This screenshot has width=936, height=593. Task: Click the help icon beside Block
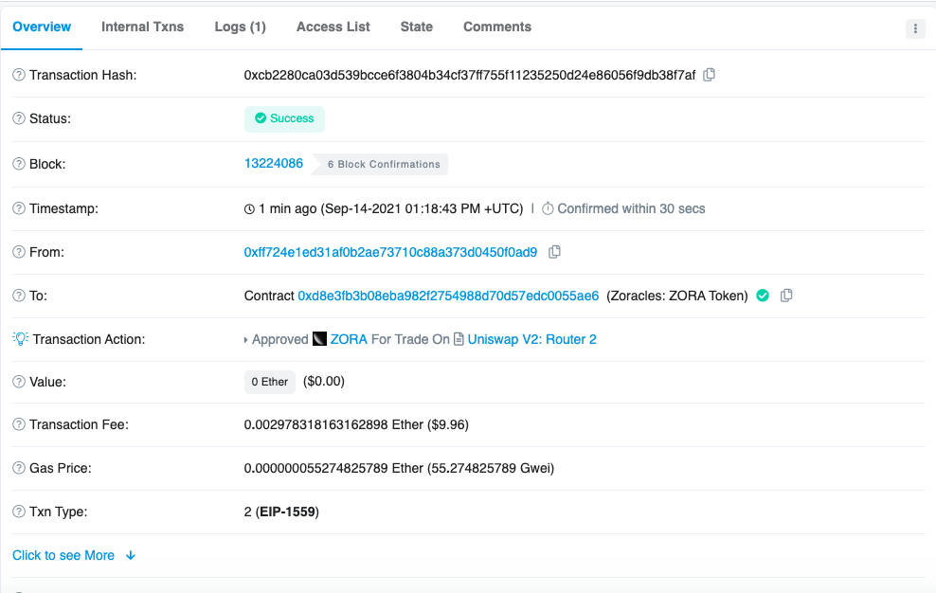[x=19, y=164]
